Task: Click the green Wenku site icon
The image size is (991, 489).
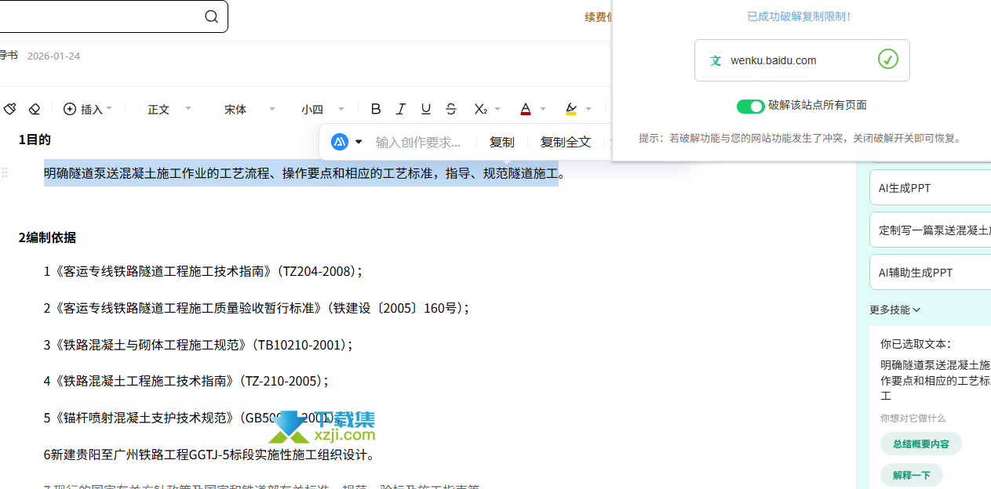Action: 716,60
